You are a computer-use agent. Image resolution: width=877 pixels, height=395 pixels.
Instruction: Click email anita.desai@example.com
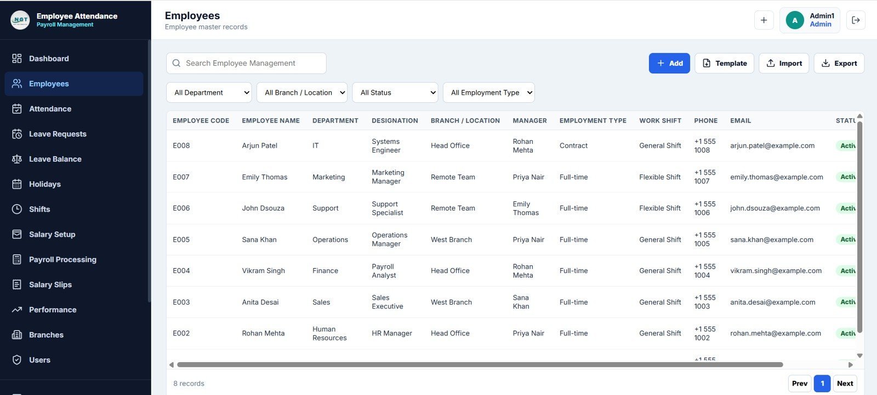click(x=773, y=302)
